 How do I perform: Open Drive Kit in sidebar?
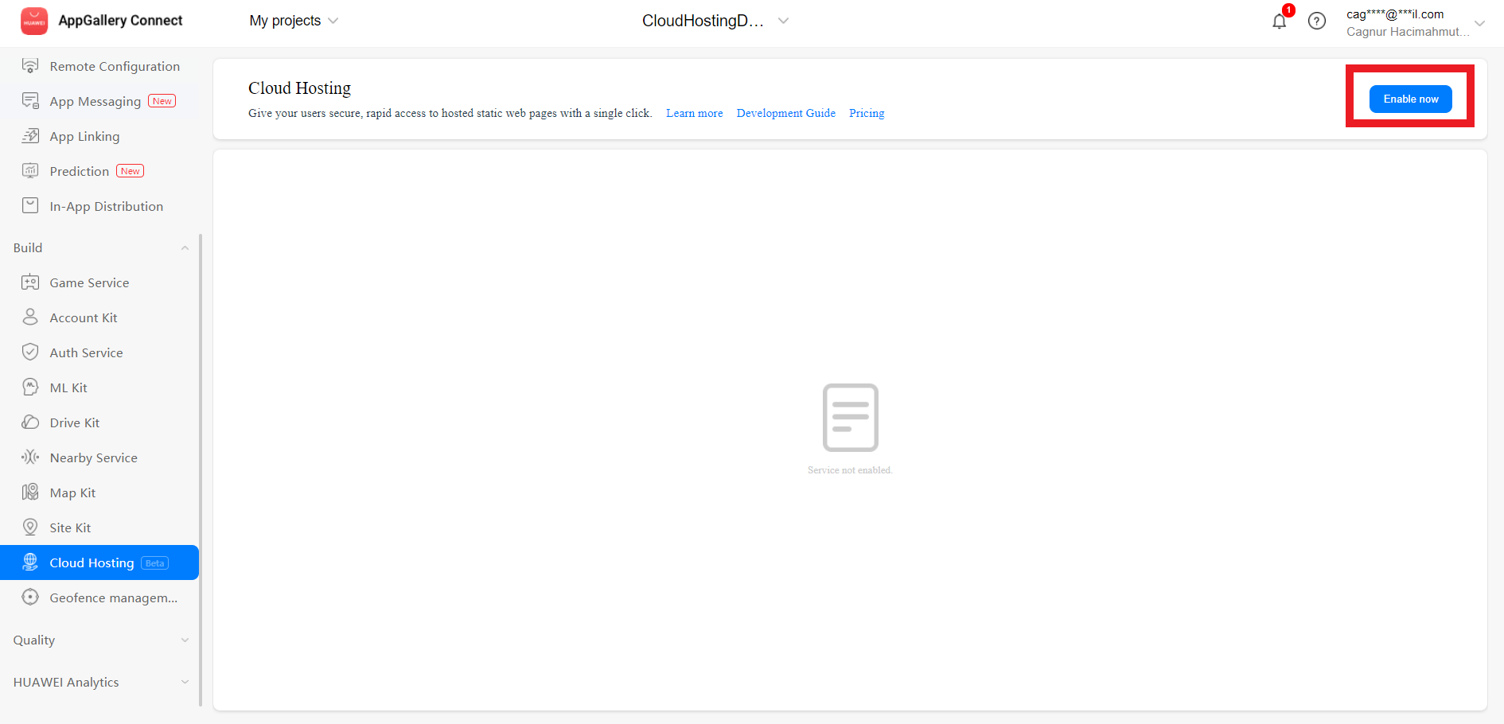tap(99, 422)
